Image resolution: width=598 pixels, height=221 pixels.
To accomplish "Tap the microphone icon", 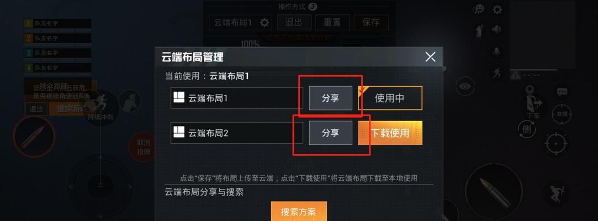I will click(496, 51).
